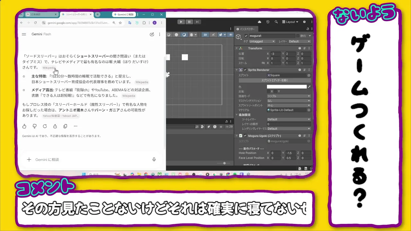Click the mogura1 name field

pyautogui.click(x=272, y=36)
